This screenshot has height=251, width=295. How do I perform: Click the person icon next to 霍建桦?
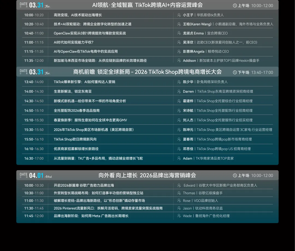(x=179, y=101)
